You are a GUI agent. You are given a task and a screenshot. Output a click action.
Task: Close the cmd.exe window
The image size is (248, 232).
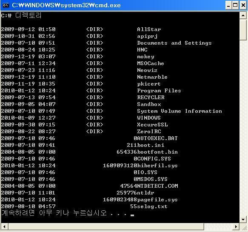click(243, 6)
